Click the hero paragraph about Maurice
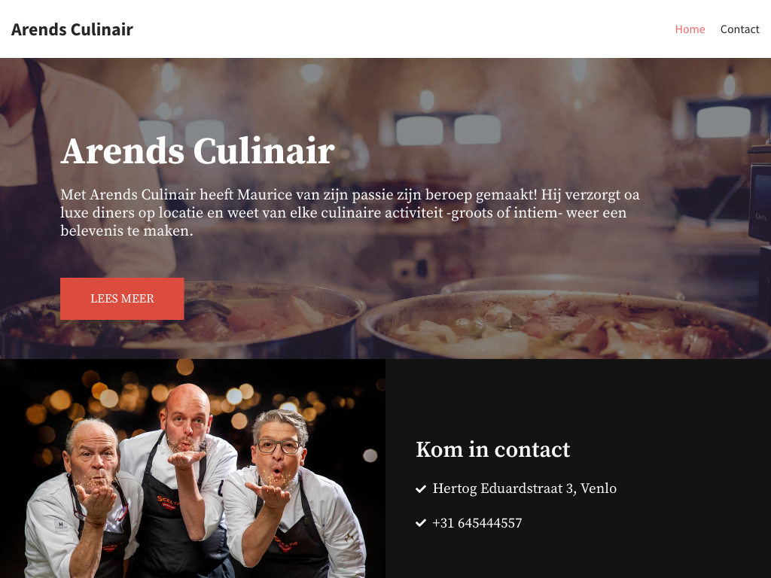Screen dimensions: 771x578 tap(350, 212)
